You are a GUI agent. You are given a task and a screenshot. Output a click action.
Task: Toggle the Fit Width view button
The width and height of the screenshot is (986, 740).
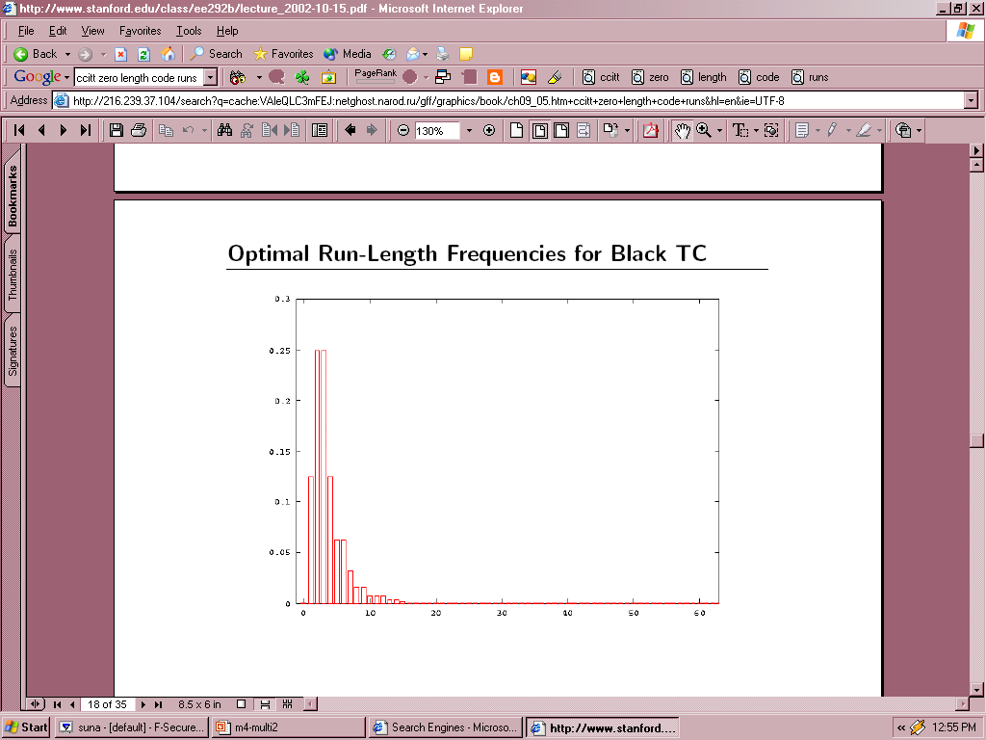tap(561, 130)
